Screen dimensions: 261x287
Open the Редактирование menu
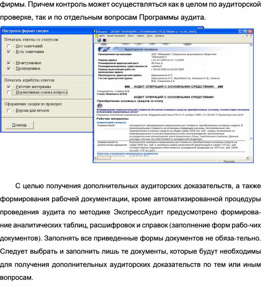[x=116, y=36]
